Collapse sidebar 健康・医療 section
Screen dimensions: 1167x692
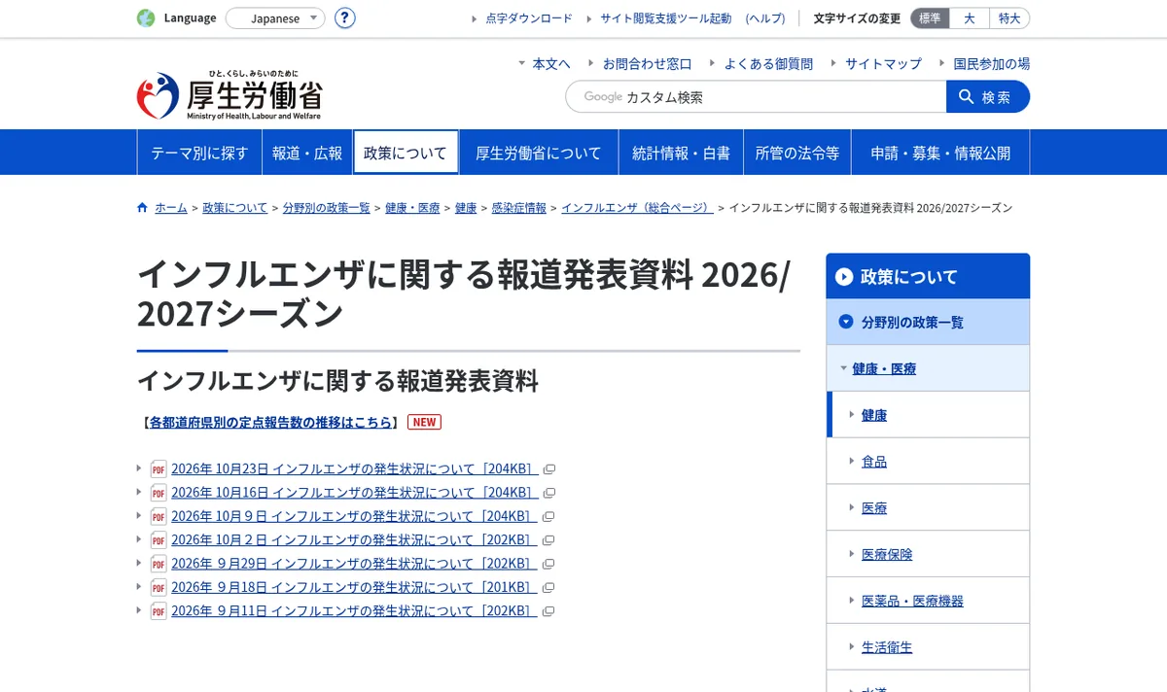click(928, 368)
